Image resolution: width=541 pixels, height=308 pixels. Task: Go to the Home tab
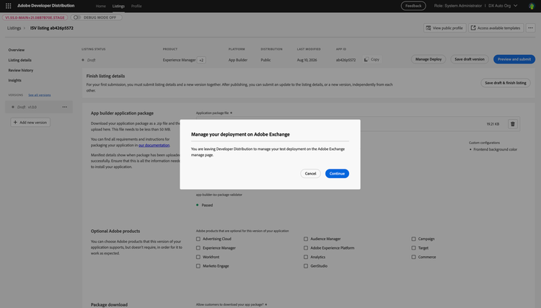101,6
